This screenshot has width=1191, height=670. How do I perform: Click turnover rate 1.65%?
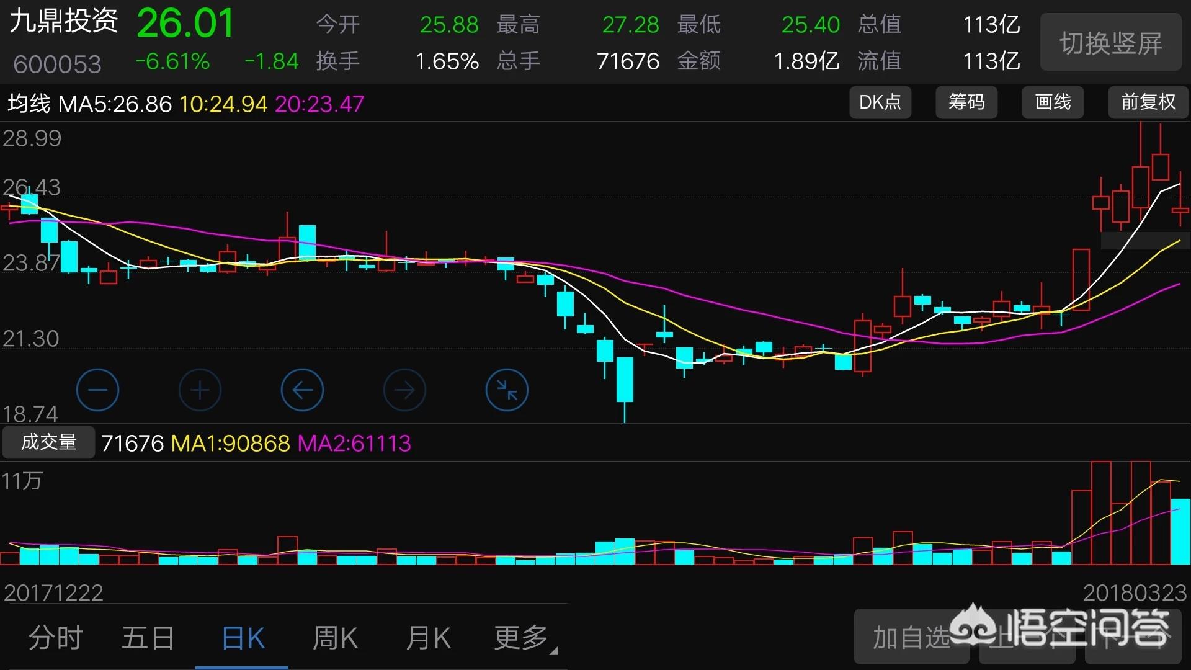[x=447, y=61]
